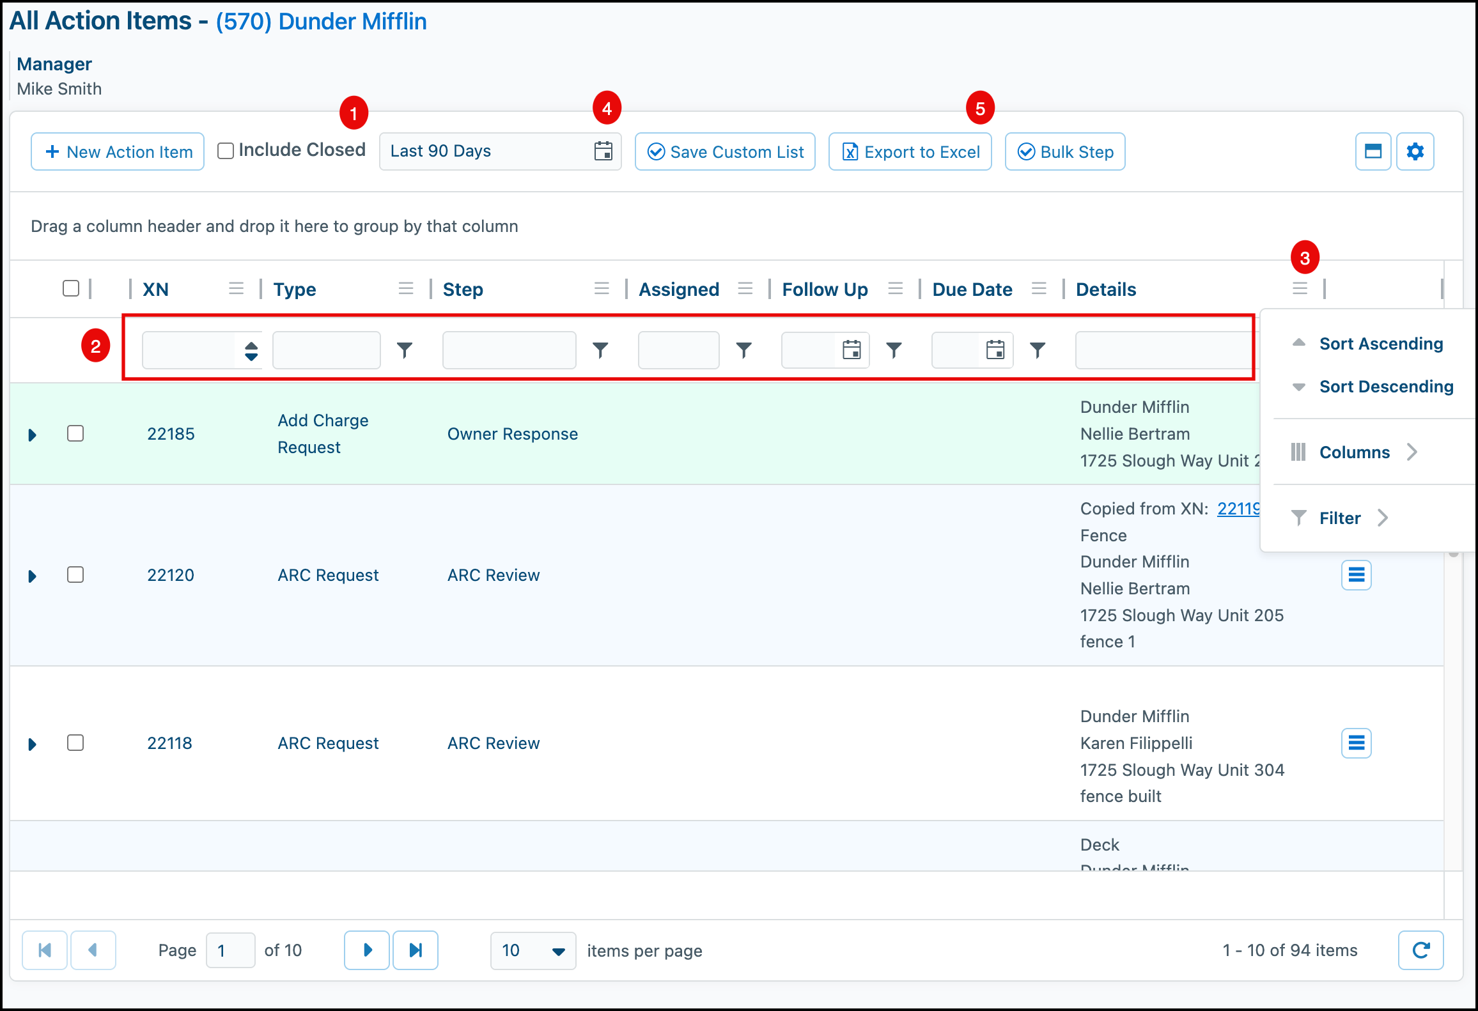Click the page number input field
This screenshot has width=1478, height=1011.
[x=231, y=950]
